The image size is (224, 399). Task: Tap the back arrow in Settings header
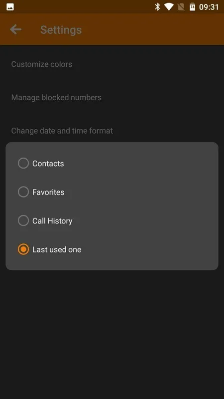click(15, 29)
